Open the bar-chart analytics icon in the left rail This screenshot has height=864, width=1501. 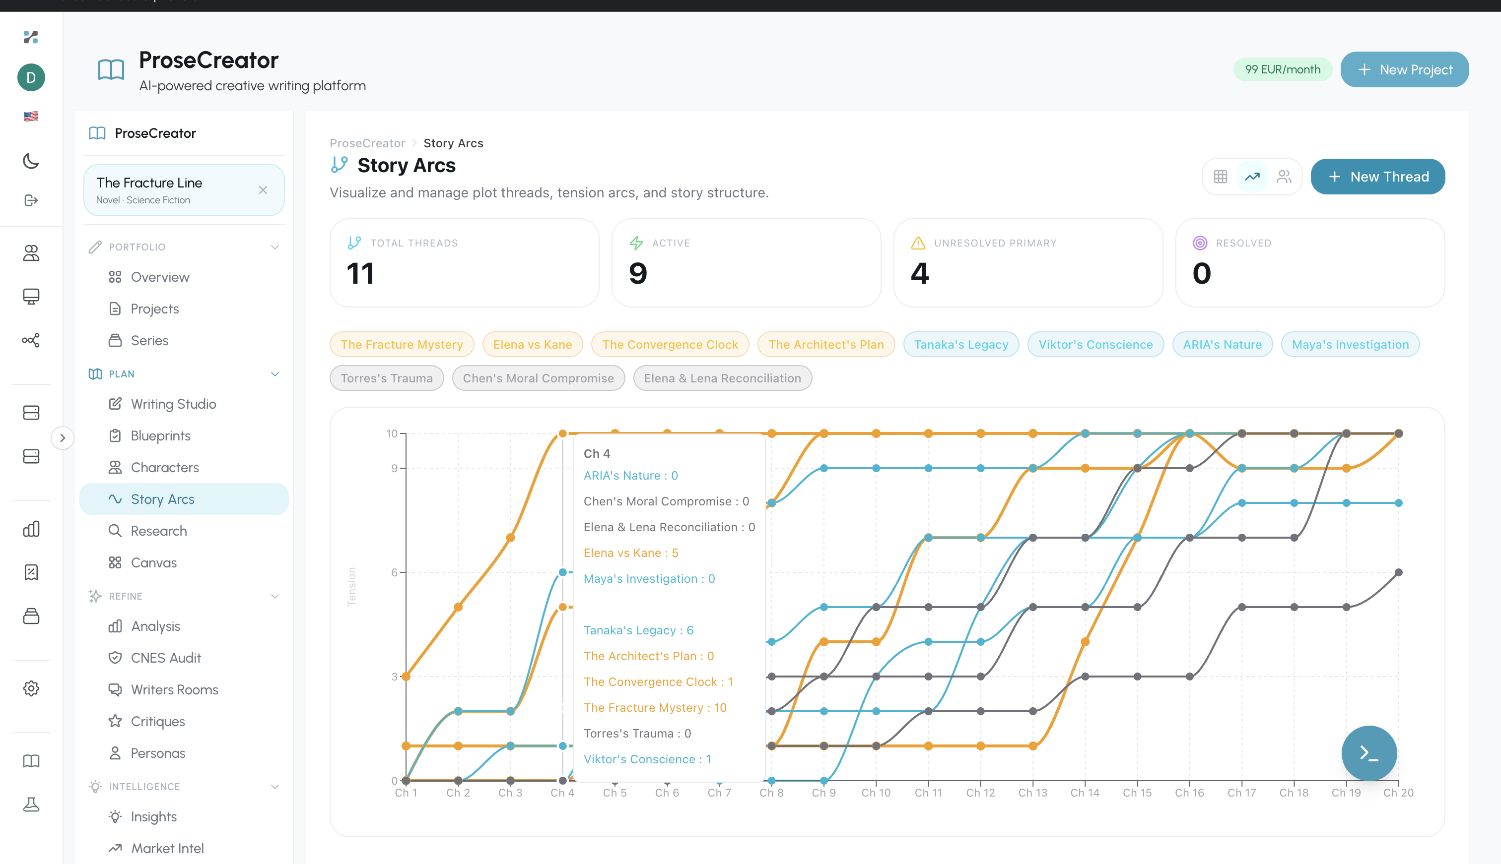click(31, 529)
